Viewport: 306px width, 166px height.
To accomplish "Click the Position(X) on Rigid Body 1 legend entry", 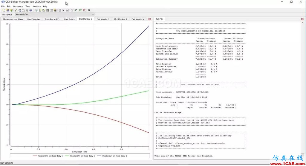I will pos(48,156).
